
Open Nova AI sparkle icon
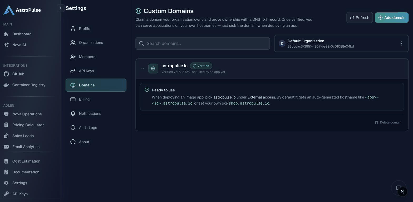click(x=6, y=45)
